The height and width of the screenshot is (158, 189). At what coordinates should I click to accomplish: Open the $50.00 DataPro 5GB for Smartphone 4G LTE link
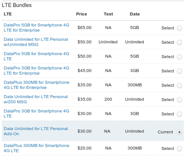36,56
